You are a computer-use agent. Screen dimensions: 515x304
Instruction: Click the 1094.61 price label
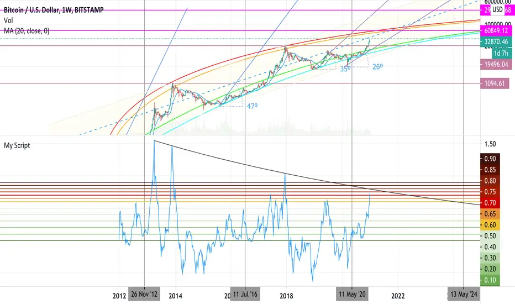495,83
